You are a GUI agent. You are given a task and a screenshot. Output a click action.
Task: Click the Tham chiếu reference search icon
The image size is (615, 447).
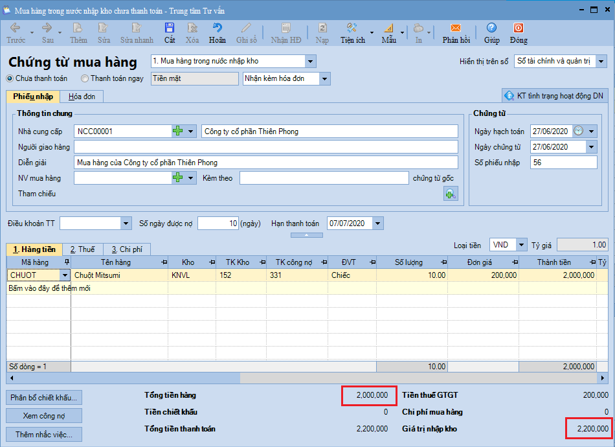pos(451,194)
